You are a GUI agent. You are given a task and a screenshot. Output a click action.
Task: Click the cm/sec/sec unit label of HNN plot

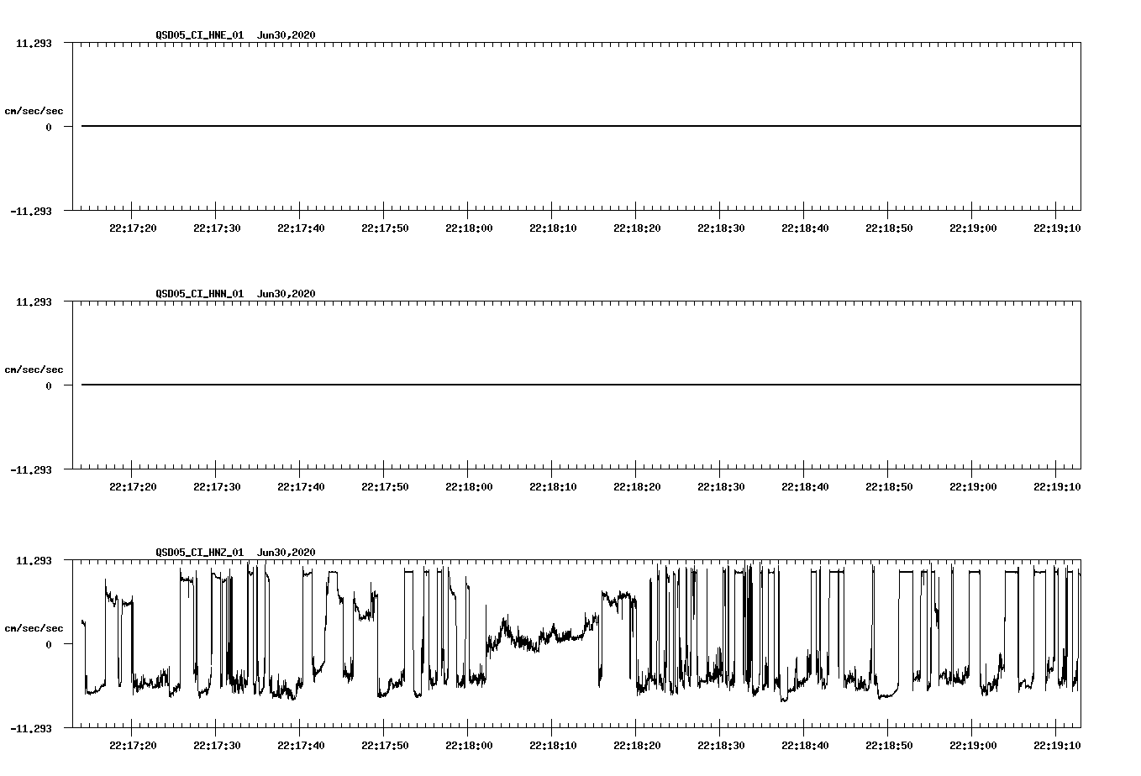[x=34, y=370]
